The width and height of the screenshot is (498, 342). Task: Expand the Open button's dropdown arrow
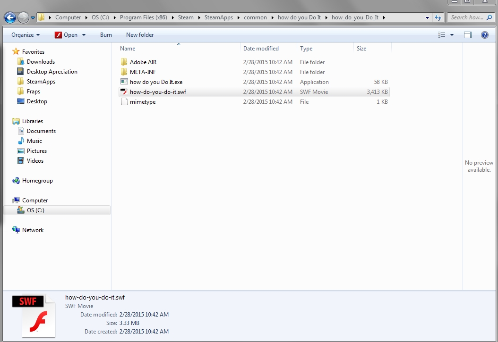coord(84,35)
